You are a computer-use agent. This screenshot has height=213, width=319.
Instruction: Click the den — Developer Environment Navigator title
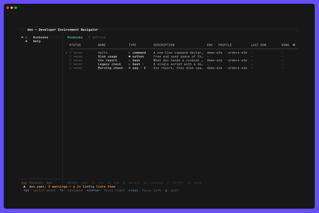point(62,30)
